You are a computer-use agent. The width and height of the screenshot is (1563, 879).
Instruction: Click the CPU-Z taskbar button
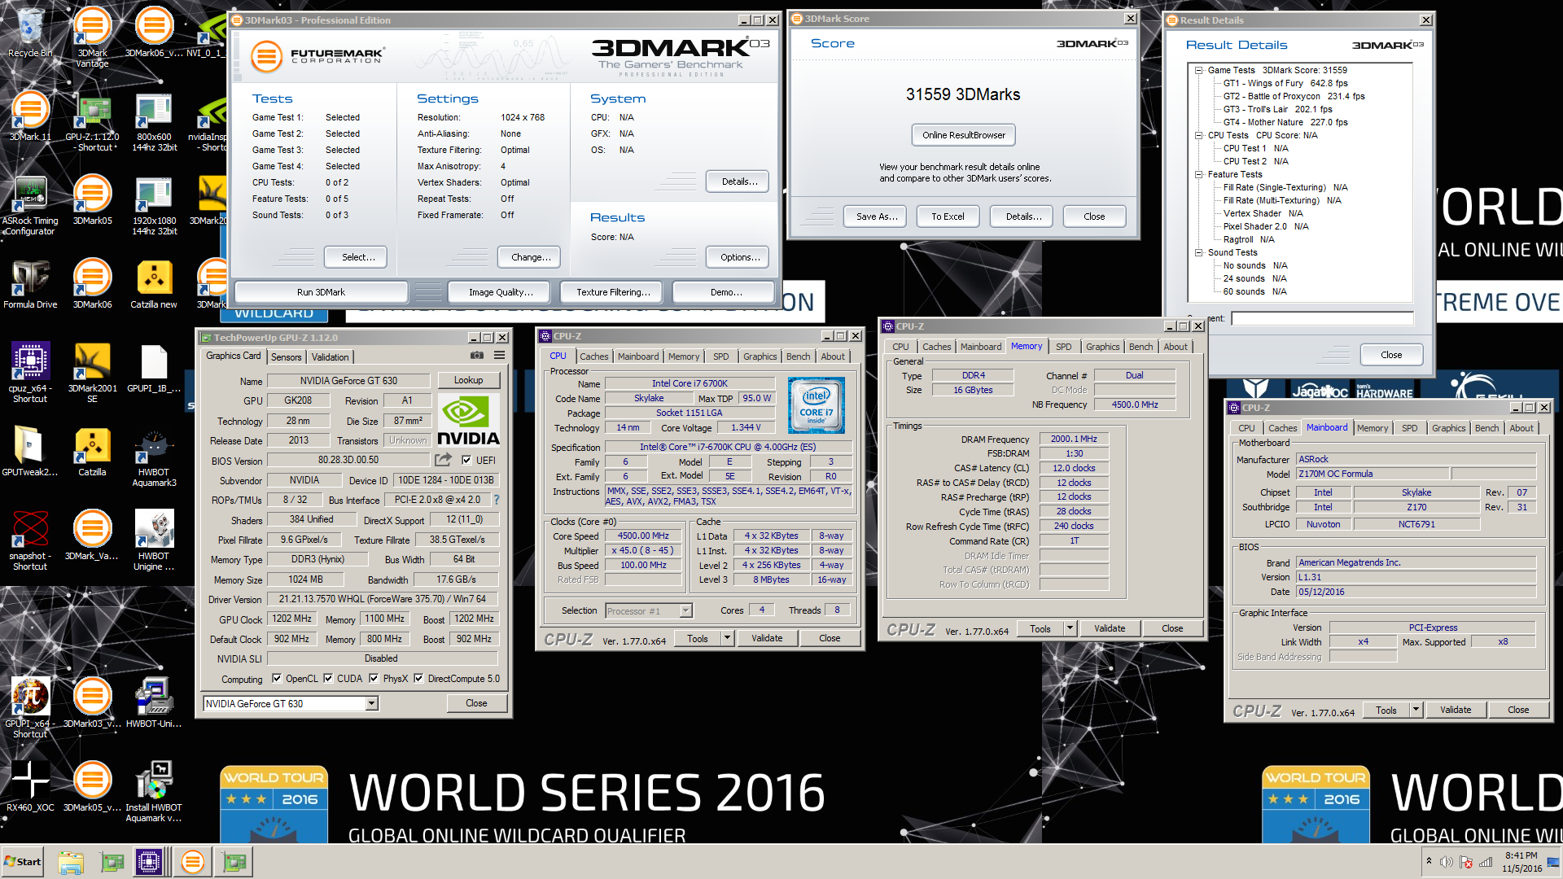[150, 862]
